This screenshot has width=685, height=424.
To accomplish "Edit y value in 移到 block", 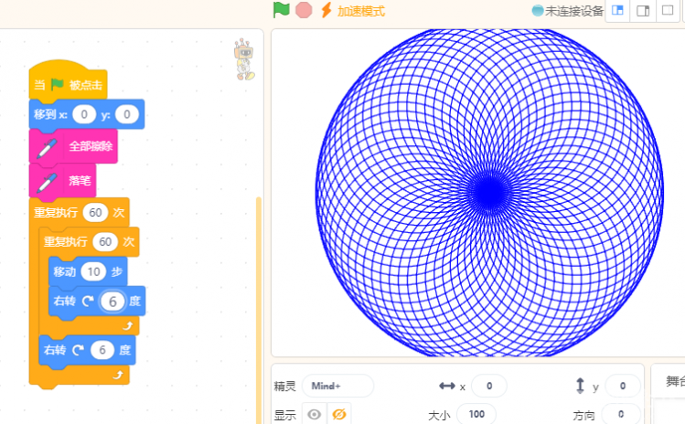I will [x=127, y=114].
